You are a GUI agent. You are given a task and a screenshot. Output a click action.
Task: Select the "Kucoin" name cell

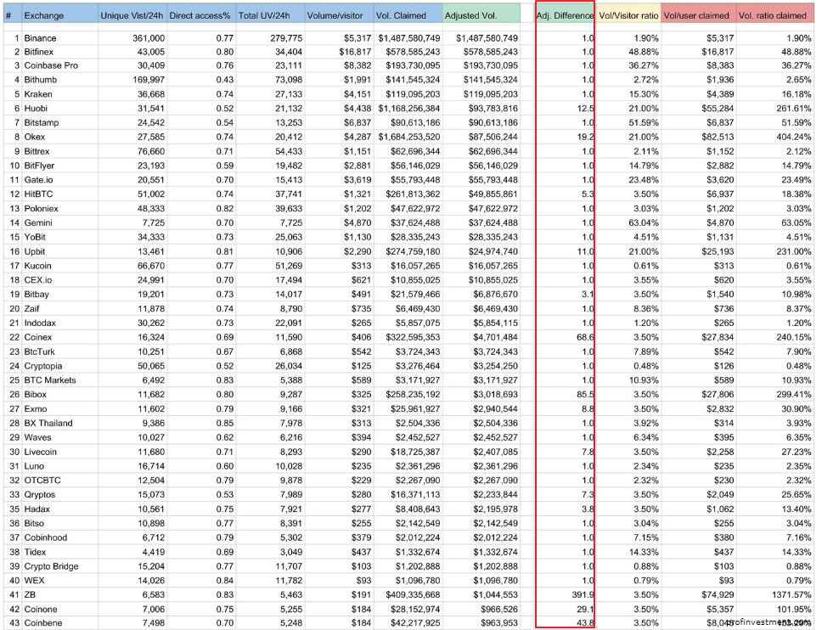click(37, 266)
